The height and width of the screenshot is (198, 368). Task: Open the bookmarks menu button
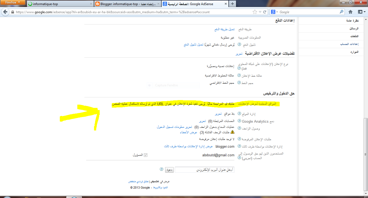[x=361, y=12]
